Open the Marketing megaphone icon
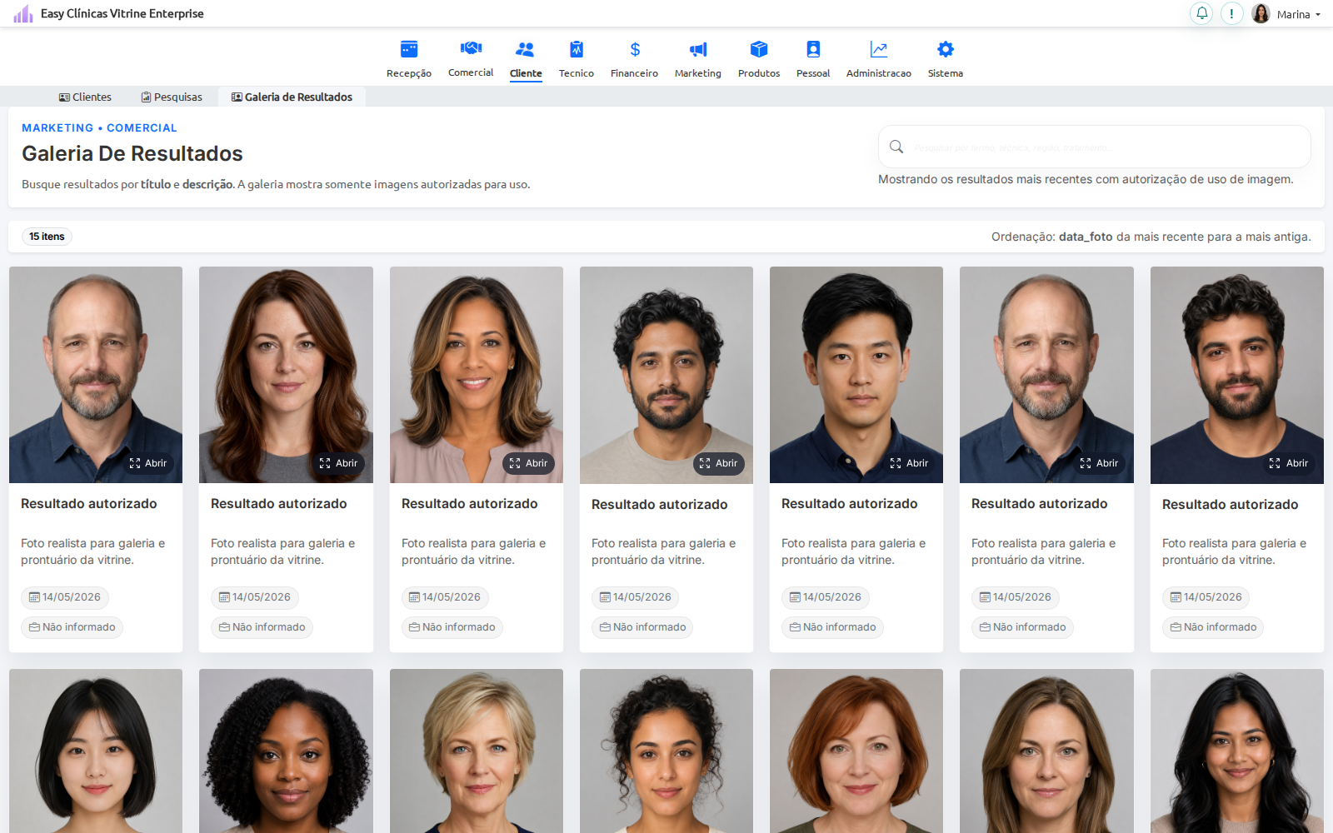This screenshot has height=833, width=1333. click(x=698, y=49)
